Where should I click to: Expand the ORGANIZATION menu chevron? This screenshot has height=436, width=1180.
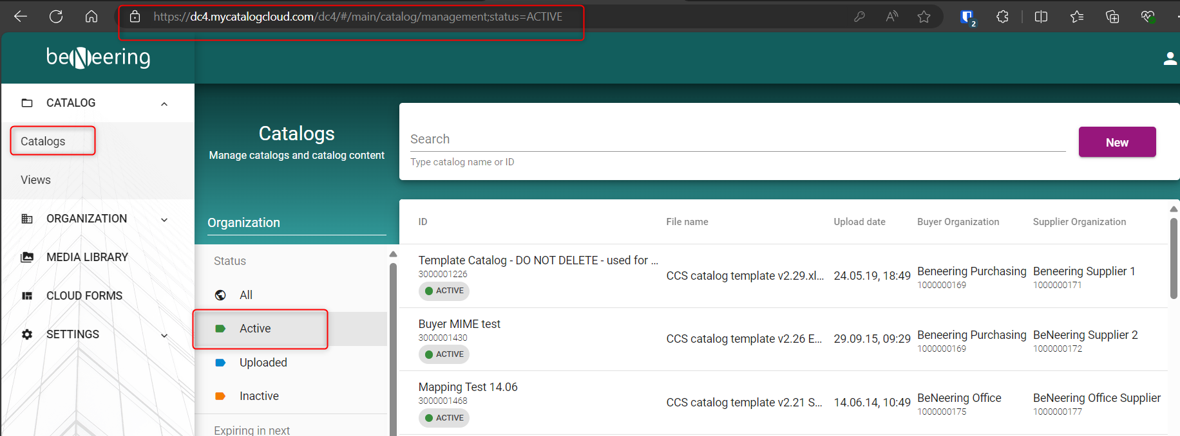coord(164,219)
